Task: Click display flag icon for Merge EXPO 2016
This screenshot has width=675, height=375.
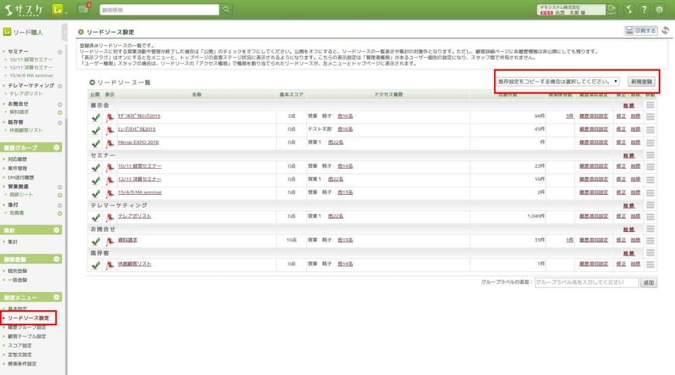Action: pos(109,142)
